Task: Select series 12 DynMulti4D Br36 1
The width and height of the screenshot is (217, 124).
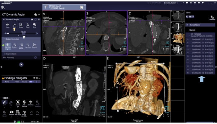Action: point(200,39)
